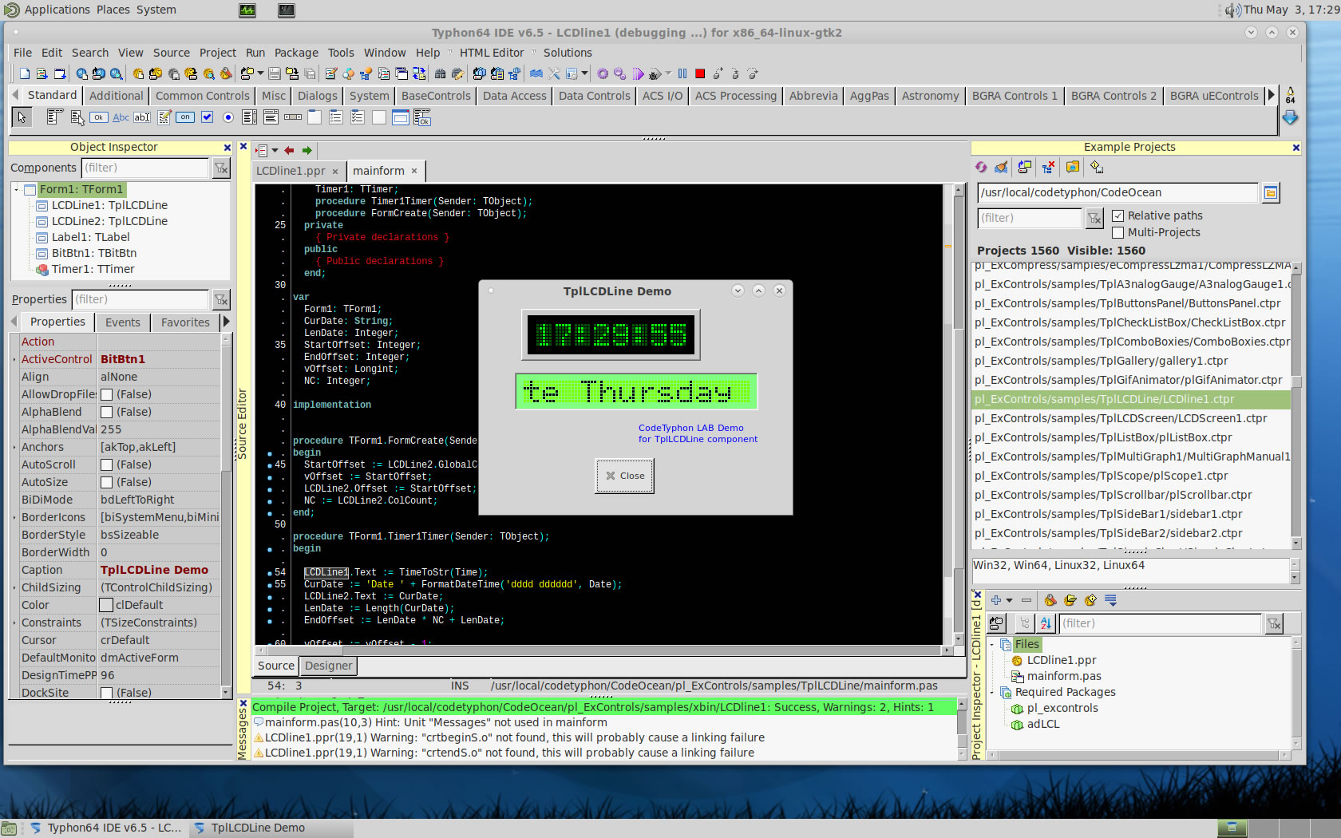Select the TMemo component icon in palette
The width and height of the screenshot is (1341, 838).
click(x=164, y=117)
